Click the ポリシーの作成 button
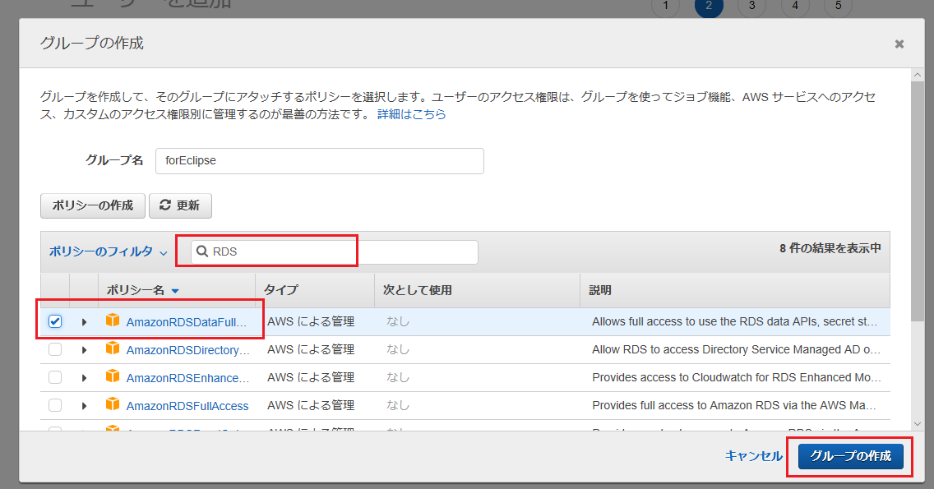This screenshot has height=489, width=934. pos(92,205)
